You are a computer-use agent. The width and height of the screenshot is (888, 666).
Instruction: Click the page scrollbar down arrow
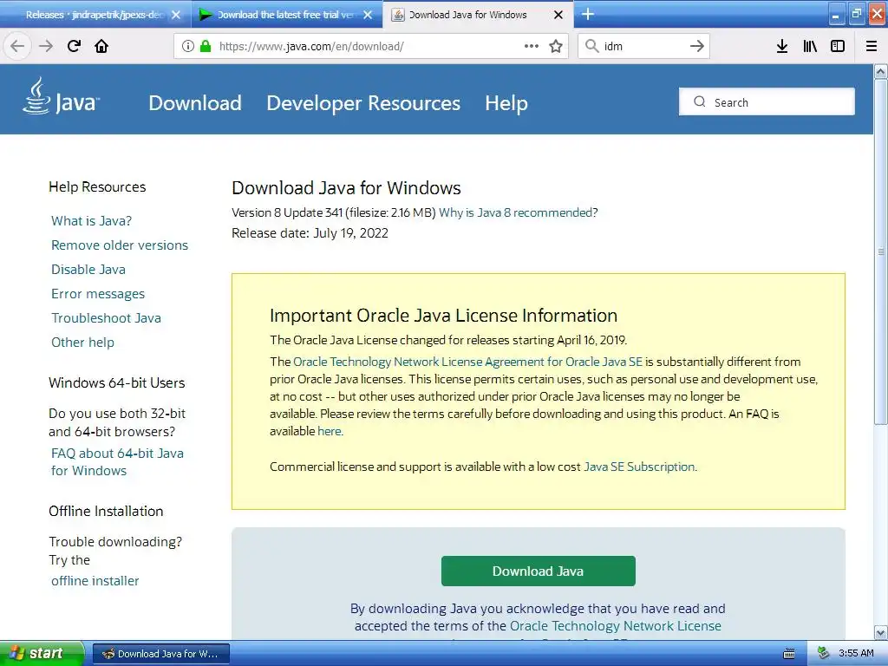(881, 632)
